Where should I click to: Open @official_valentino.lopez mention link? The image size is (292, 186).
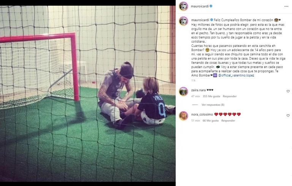tap(236, 75)
